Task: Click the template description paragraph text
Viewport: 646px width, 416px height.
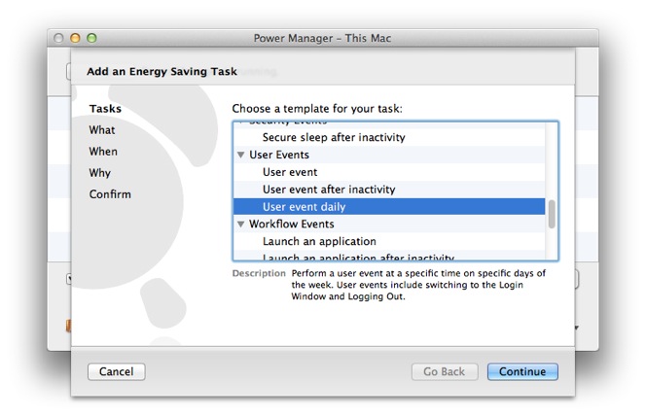Action: pos(418,285)
